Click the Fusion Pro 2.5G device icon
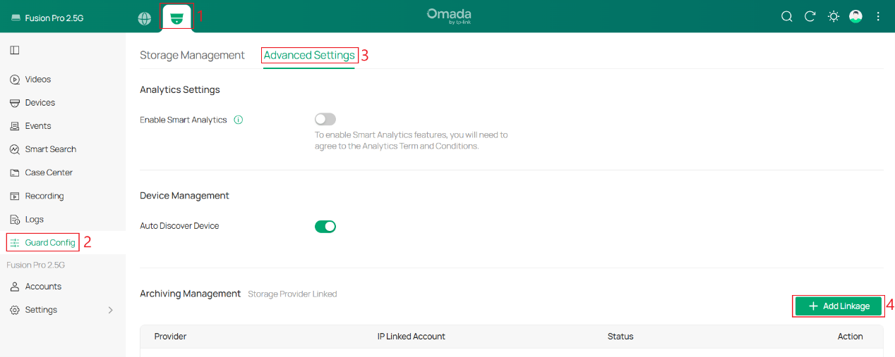The height and width of the screenshot is (357, 895). [15, 18]
